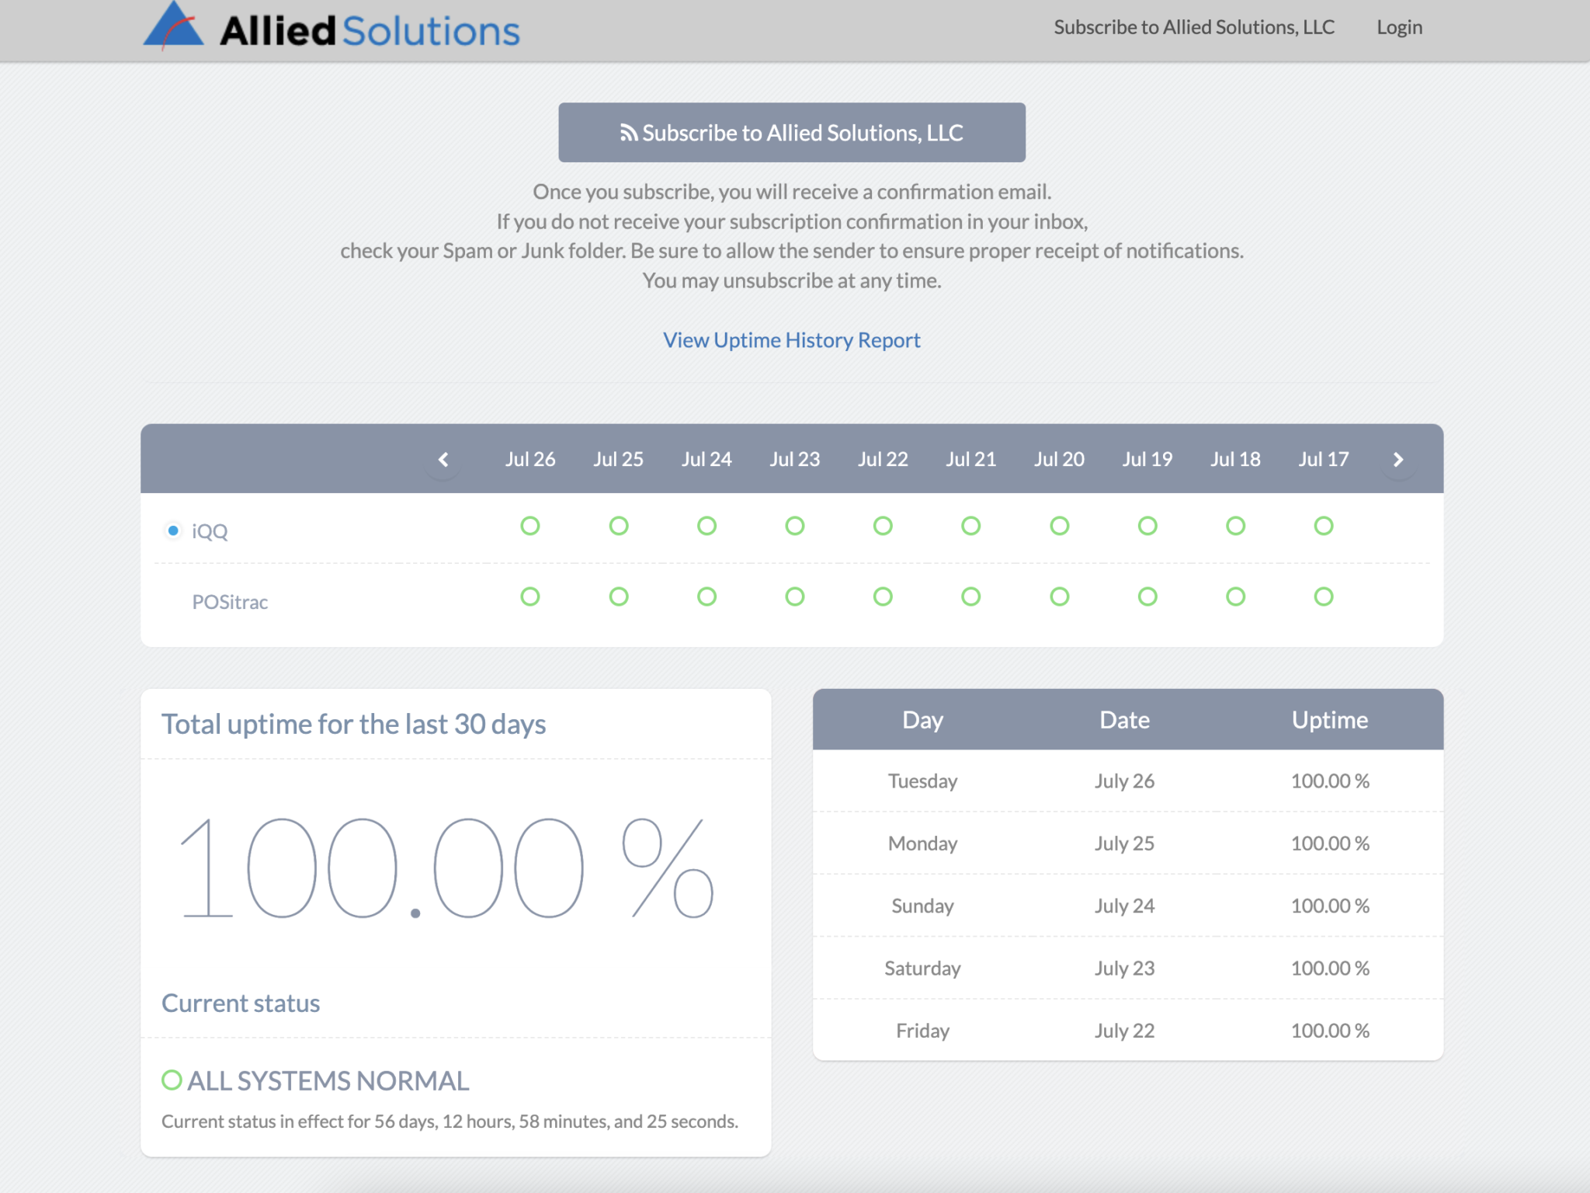Image resolution: width=1590 pixels, height=1193 pixels.
Task: Open Subscribe to Allied Solutions in header
Action: [1193, 27]
